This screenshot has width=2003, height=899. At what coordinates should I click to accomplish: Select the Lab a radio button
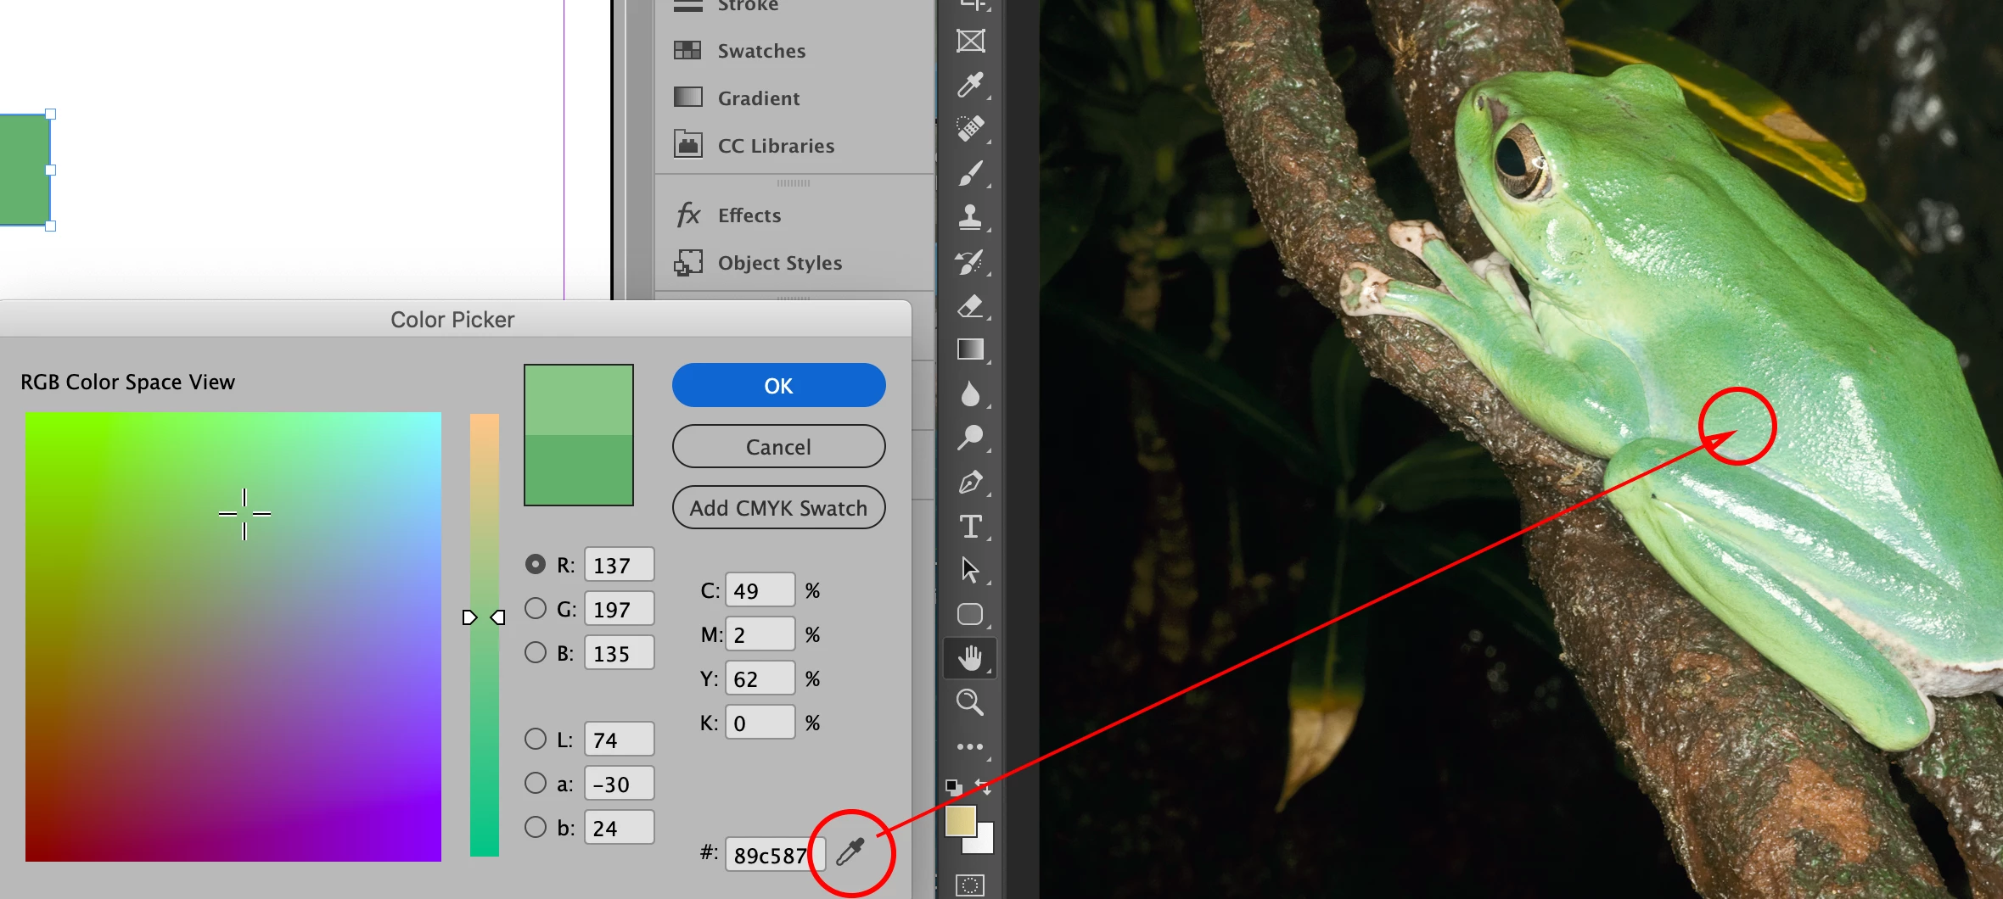click(536, 783)
